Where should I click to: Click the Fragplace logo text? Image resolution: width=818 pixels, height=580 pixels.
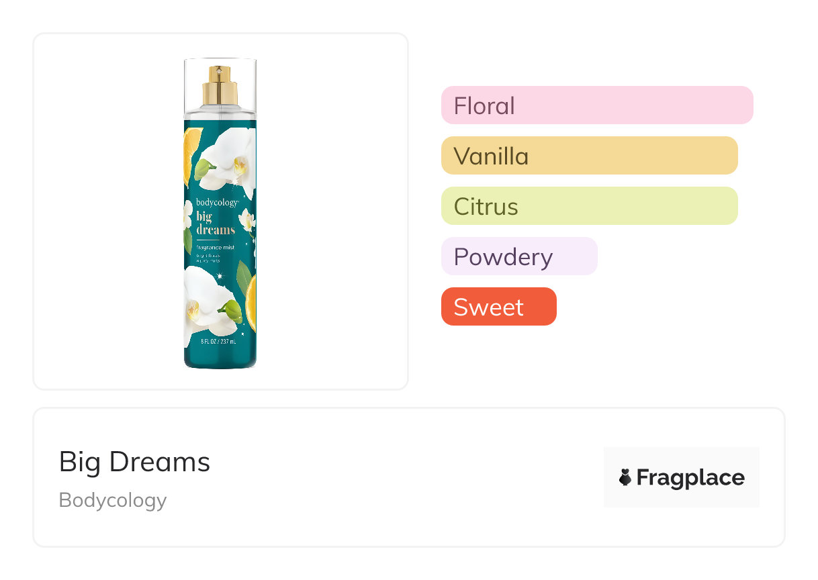[x=690, y=478]
